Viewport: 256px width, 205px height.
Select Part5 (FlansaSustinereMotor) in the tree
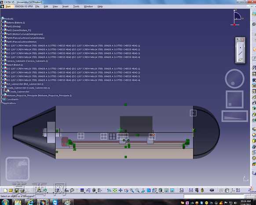click(22, 42)
